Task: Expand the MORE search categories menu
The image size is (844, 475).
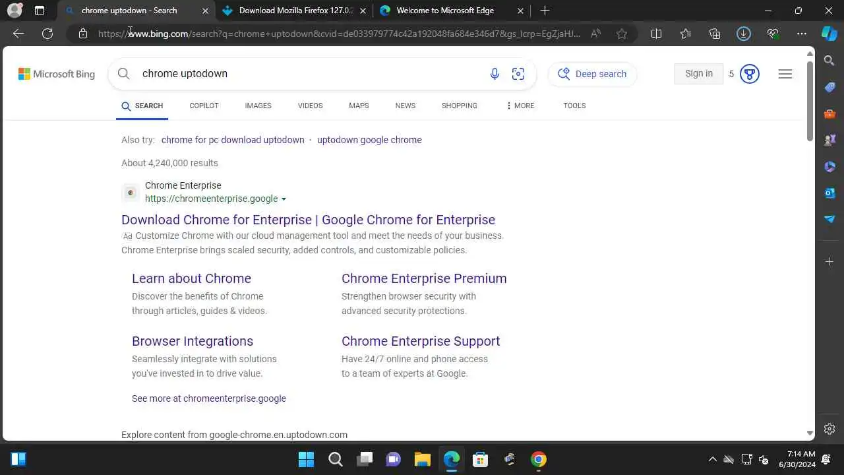Action: [x=520, y=106]
